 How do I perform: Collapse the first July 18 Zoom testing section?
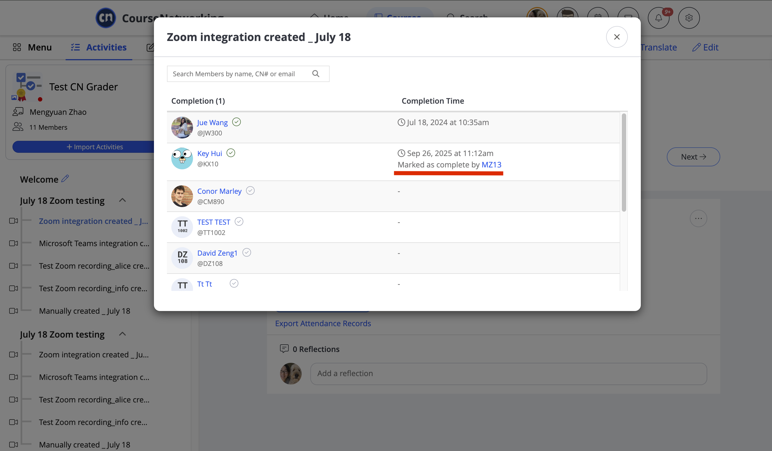123,200
